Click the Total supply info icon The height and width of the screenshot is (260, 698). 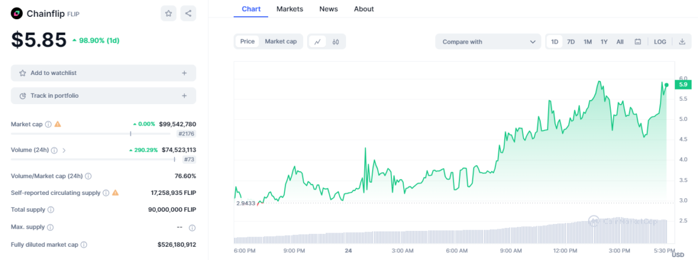pos(51,209)
